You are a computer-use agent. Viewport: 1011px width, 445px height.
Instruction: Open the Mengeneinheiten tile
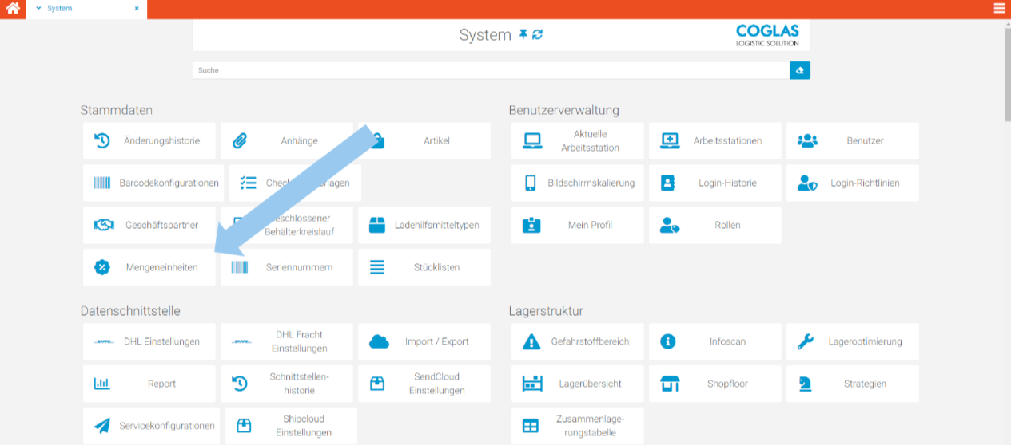coord(149,268)
